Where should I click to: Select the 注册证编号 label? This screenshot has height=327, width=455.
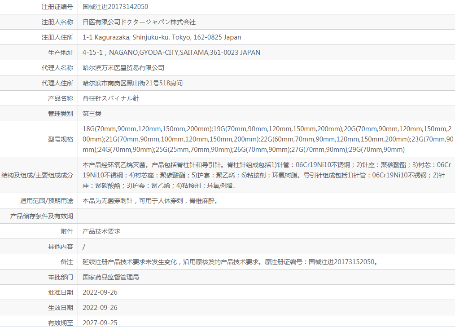pos(57,7)
